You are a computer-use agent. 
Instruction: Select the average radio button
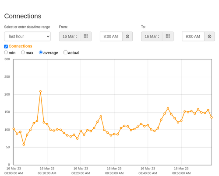click(x=41, y=52)
